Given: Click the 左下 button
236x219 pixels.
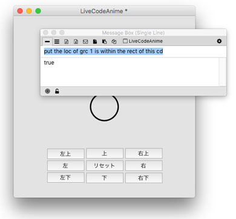Looking at the screenshot, I should click(66, 178).
